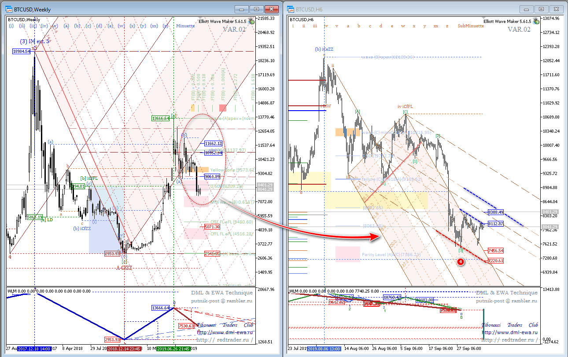Screen dimensions: 568x357
Task: Open the http://www.dml-ewa.ru link in Weekly chart
Action: tap(225, 333)
